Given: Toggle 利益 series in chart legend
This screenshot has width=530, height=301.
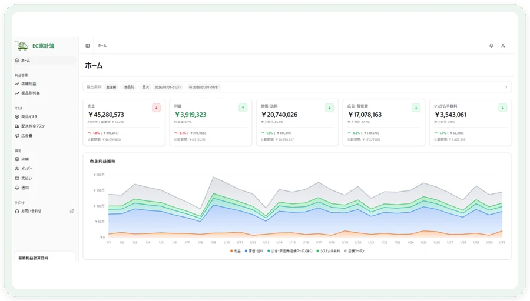Looking at the screenshot, I should pos(235,251).
